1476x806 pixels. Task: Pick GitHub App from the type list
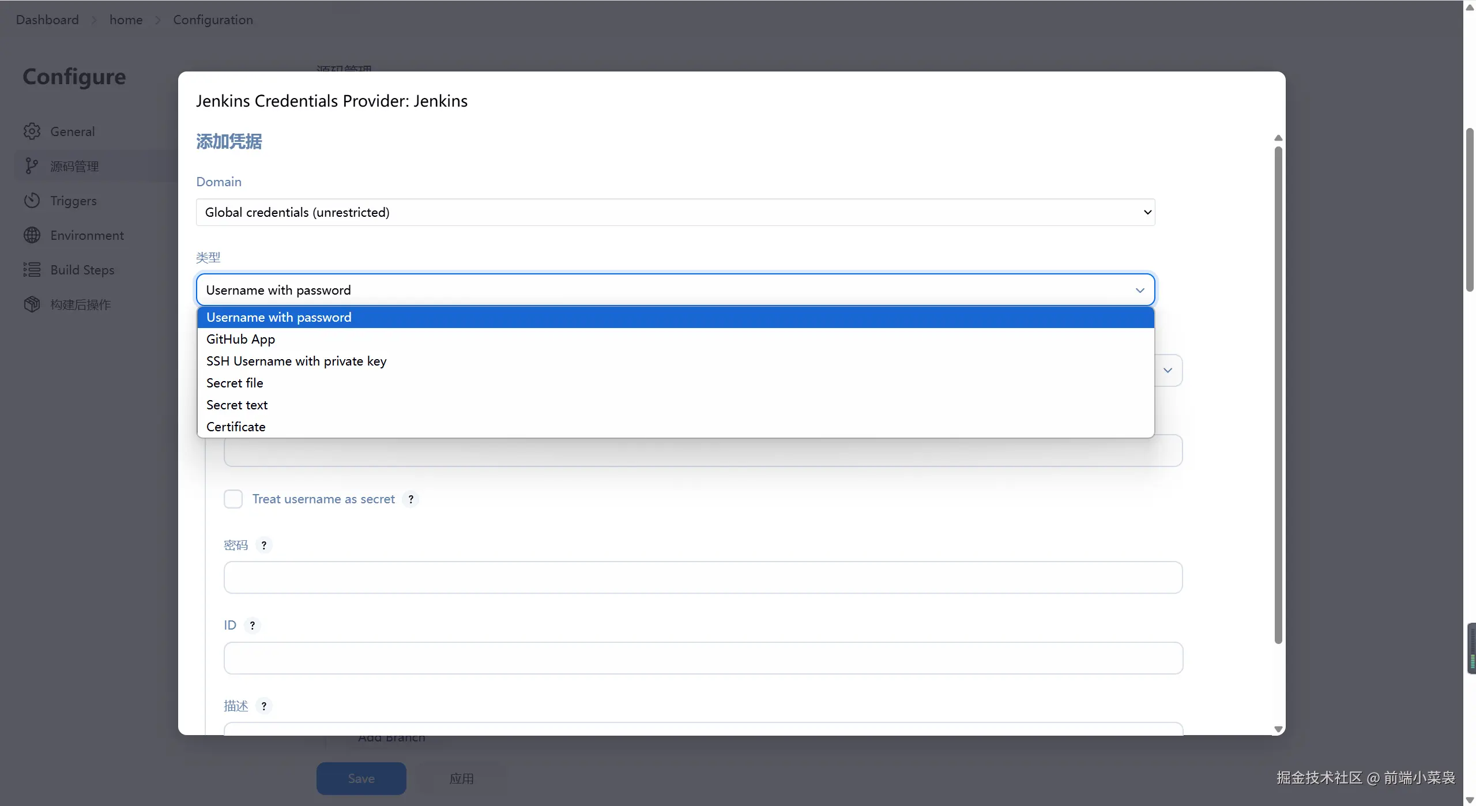point(240,340)
